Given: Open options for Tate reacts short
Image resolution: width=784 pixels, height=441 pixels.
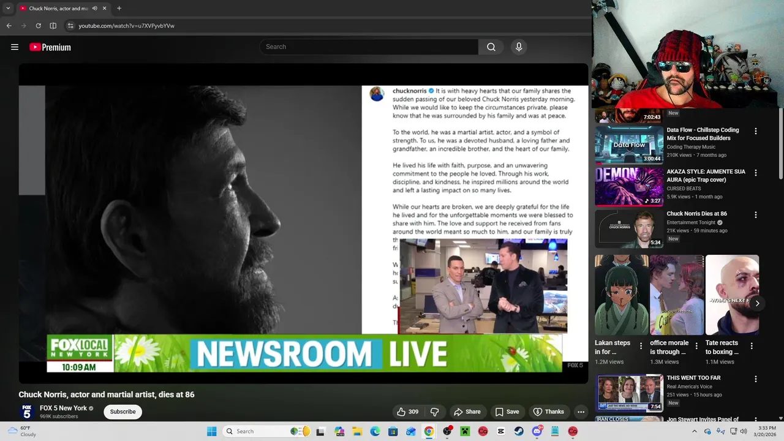Looking at the screenshot, I should 752,346.
